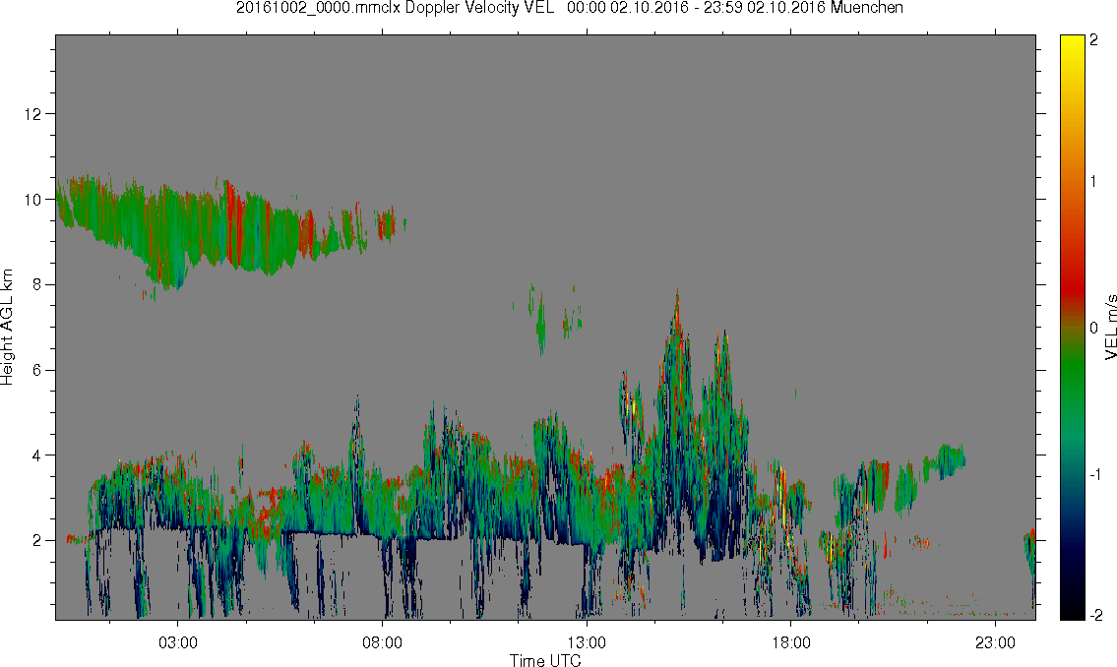Click the height tick label 4

click(37, 455)
